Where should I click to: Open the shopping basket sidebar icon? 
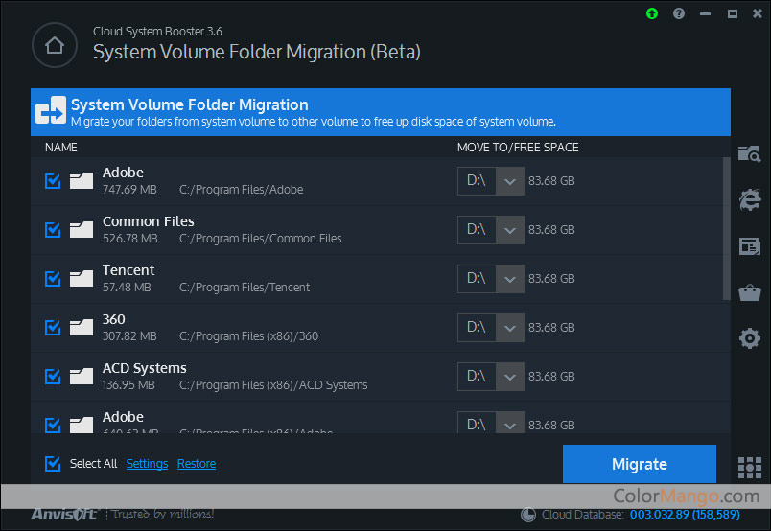coord(749,292)
